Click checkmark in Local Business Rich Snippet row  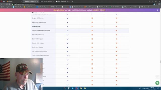click(68, 55)
